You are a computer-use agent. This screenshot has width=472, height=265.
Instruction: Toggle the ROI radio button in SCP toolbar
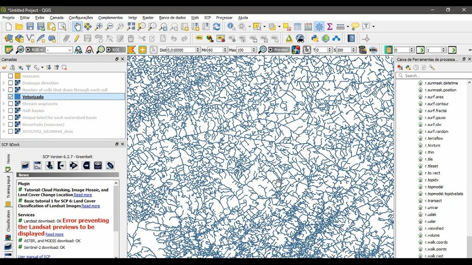(109, 50)
